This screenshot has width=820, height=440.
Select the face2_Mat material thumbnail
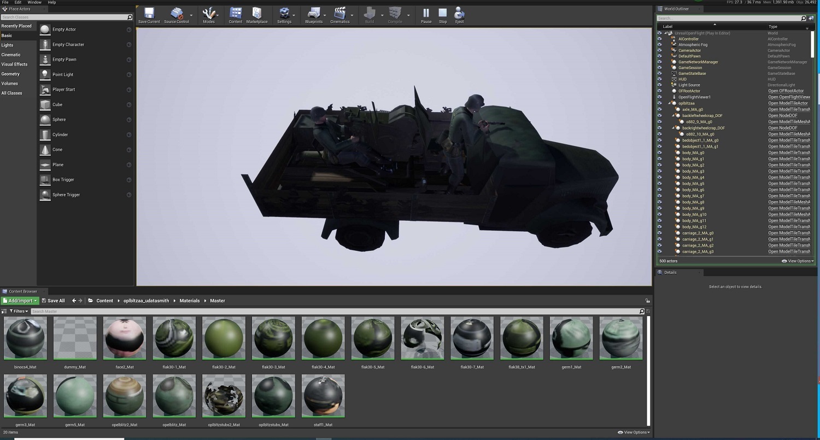125,339
